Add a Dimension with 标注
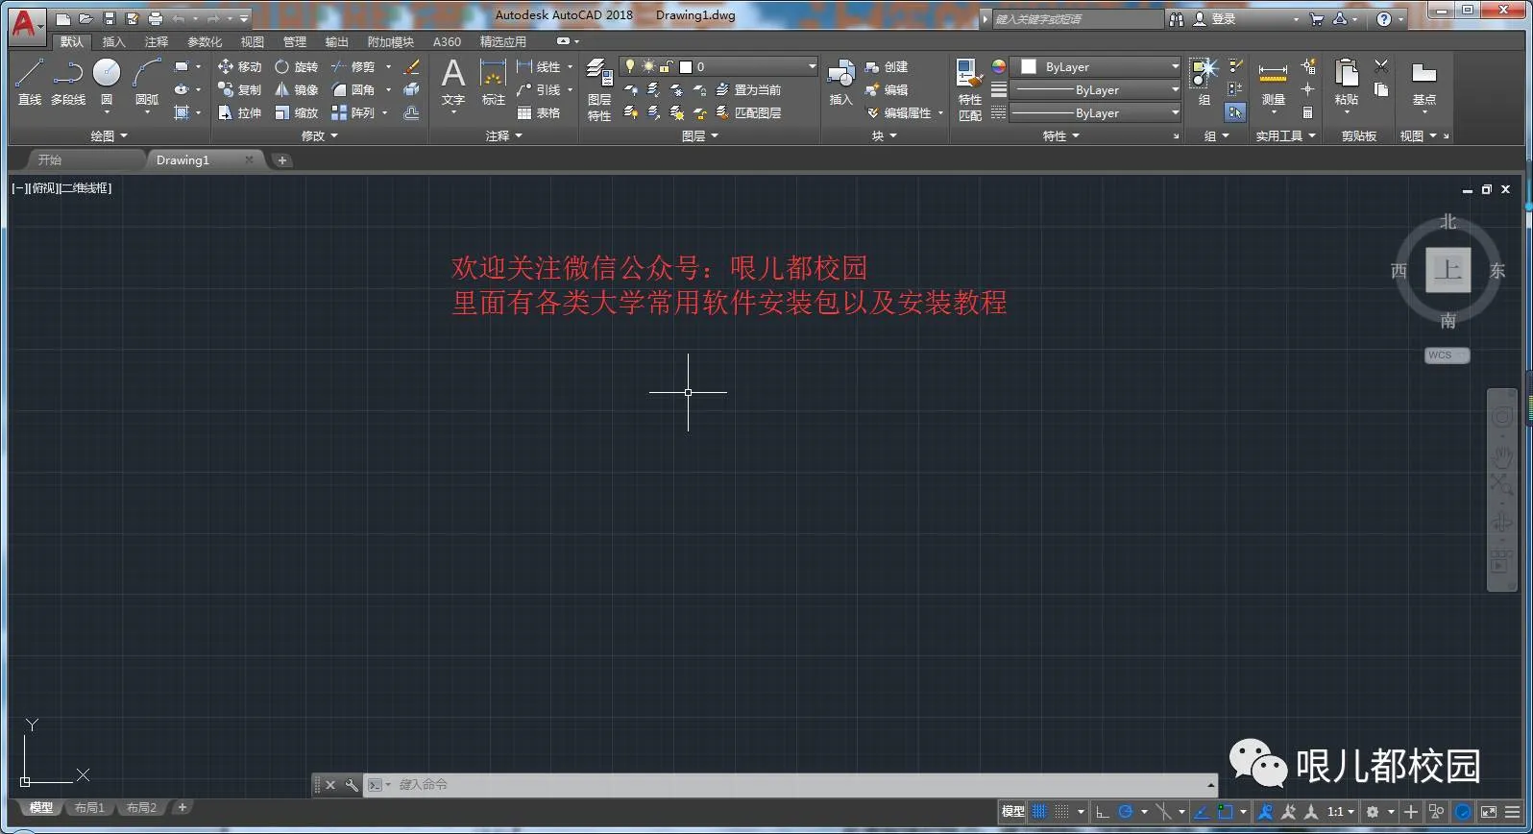The image size is (1533, 834). click(x=493, y=81)
